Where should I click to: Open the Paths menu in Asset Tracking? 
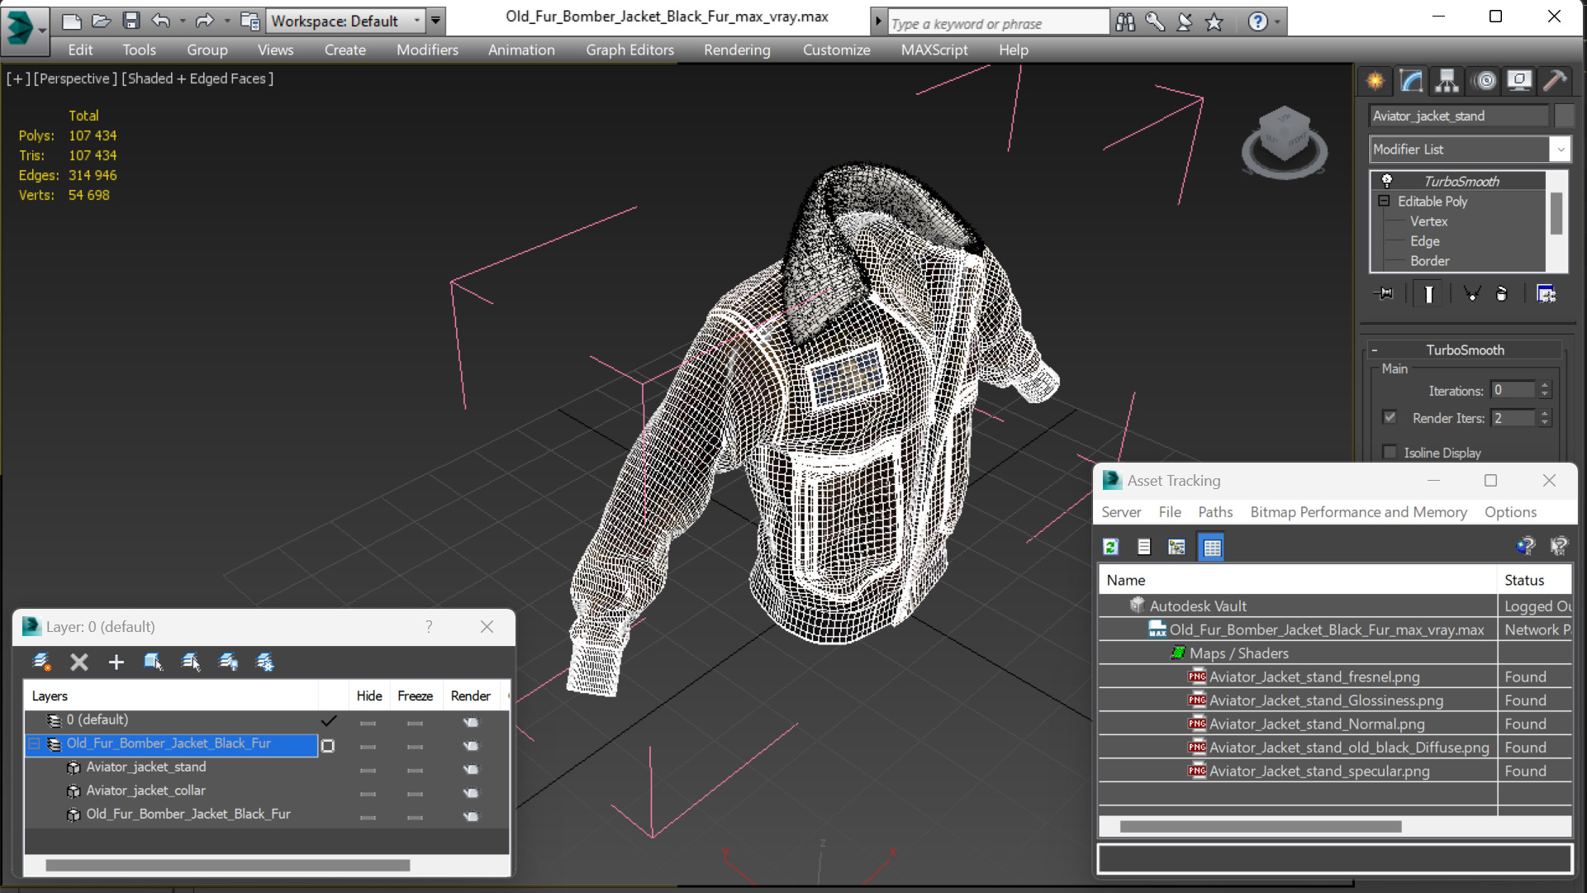1214,512
